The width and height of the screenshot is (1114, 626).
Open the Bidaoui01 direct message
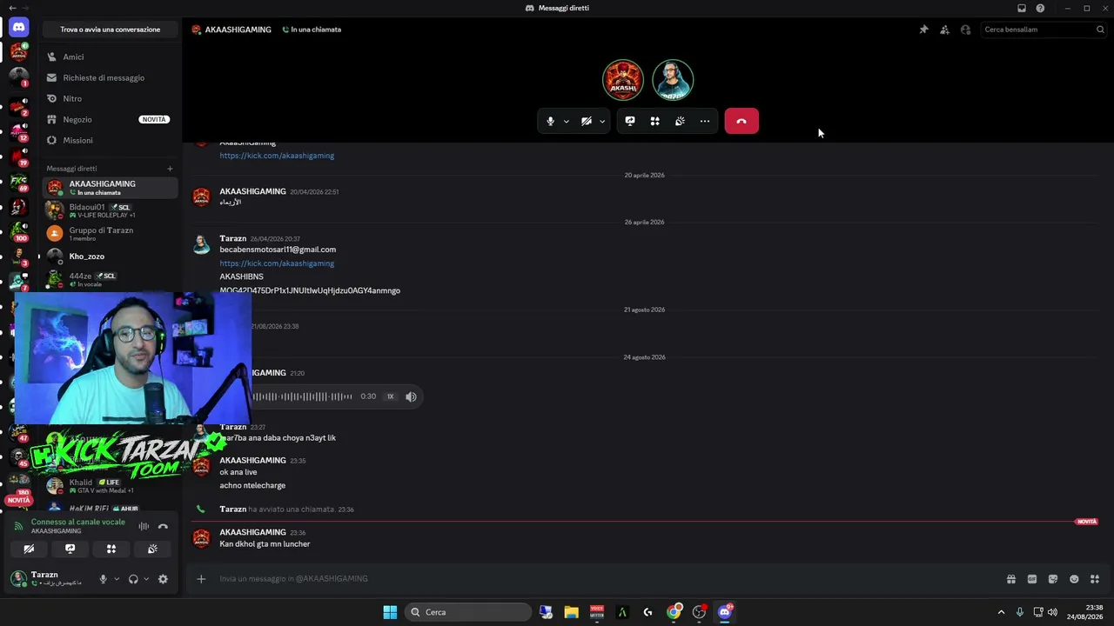tap(110, 210)
